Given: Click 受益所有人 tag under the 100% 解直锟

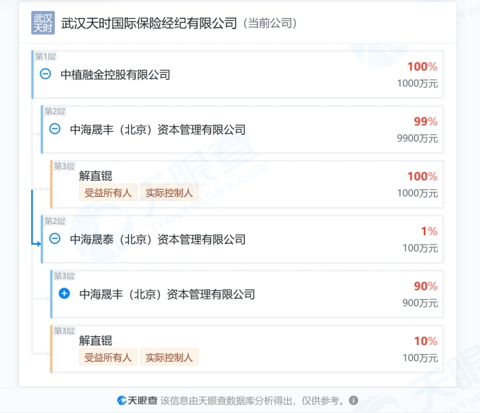Looking at the screenshot, I should [x=108, y=193].
